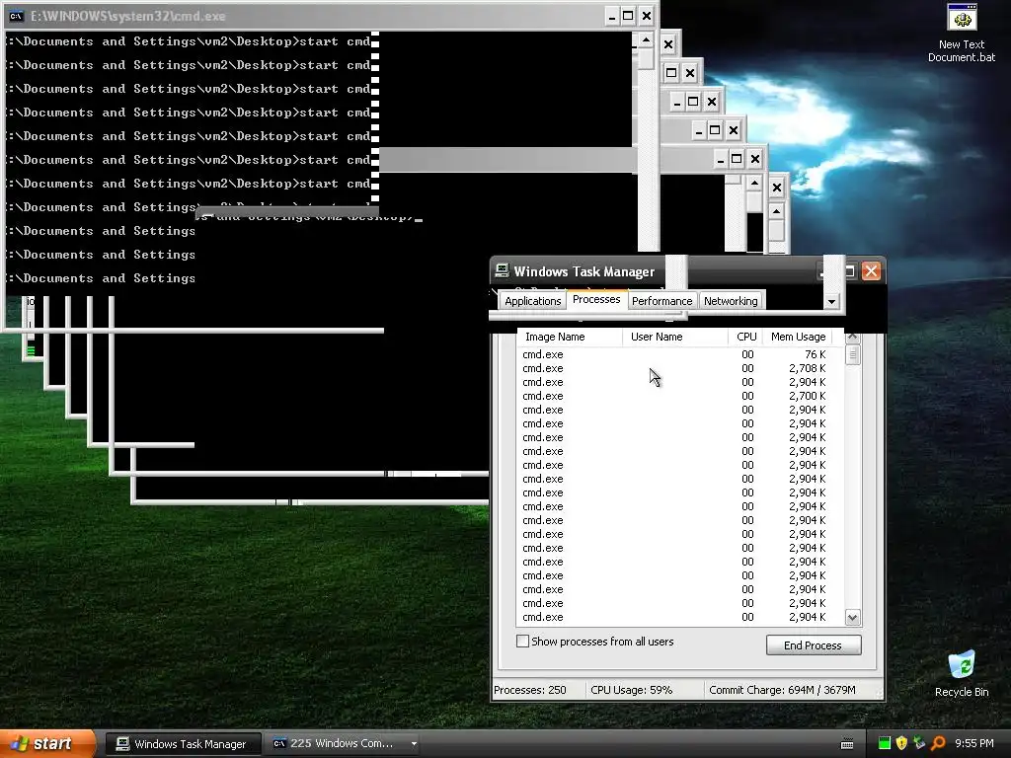Click the Windows Task Manager title bar icon

click(502, 271)
